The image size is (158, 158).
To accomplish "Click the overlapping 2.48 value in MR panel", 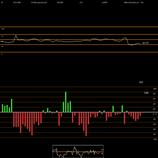I will [x=146, y=93].
